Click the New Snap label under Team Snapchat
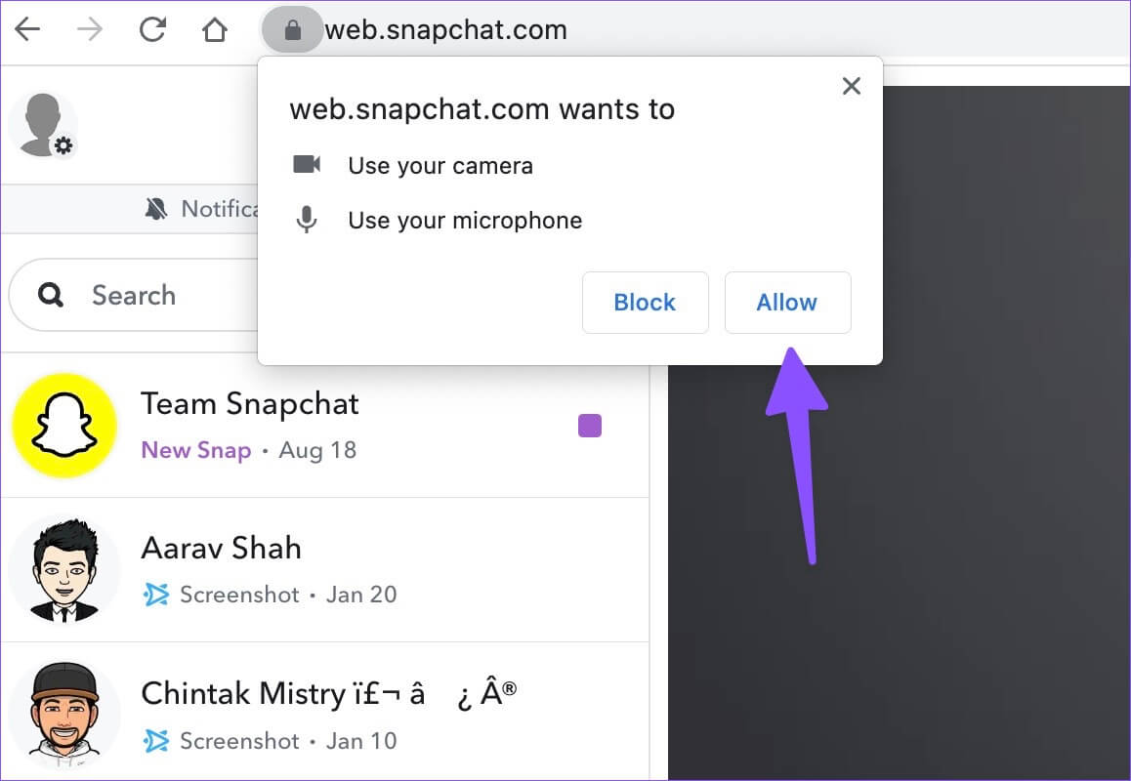The width and height of the screenshot is (1131, 781). [x=196, y=450]
